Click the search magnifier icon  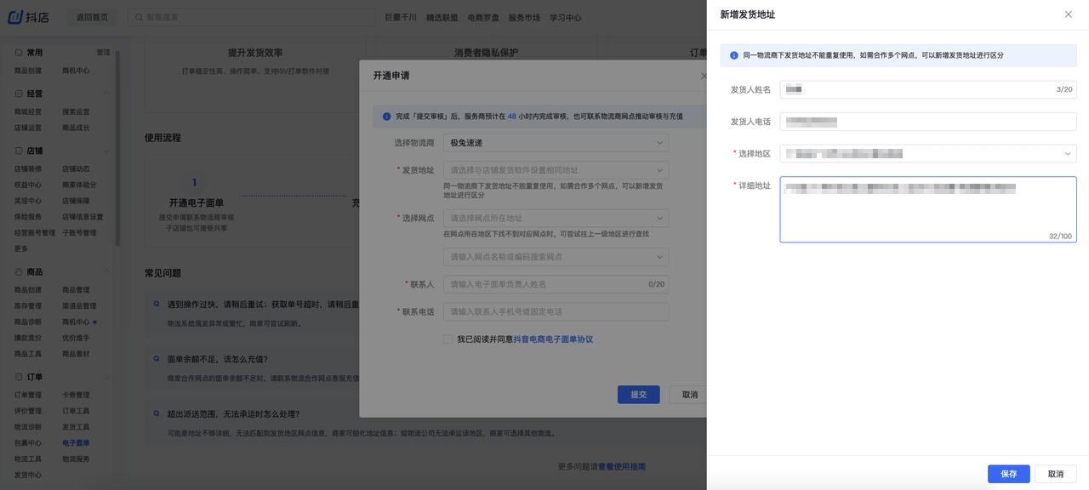pyautogui.click(x=139, y=17)
